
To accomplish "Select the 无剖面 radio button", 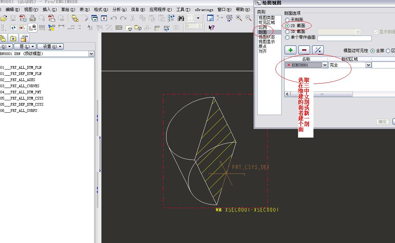I will tap(287, 20).
